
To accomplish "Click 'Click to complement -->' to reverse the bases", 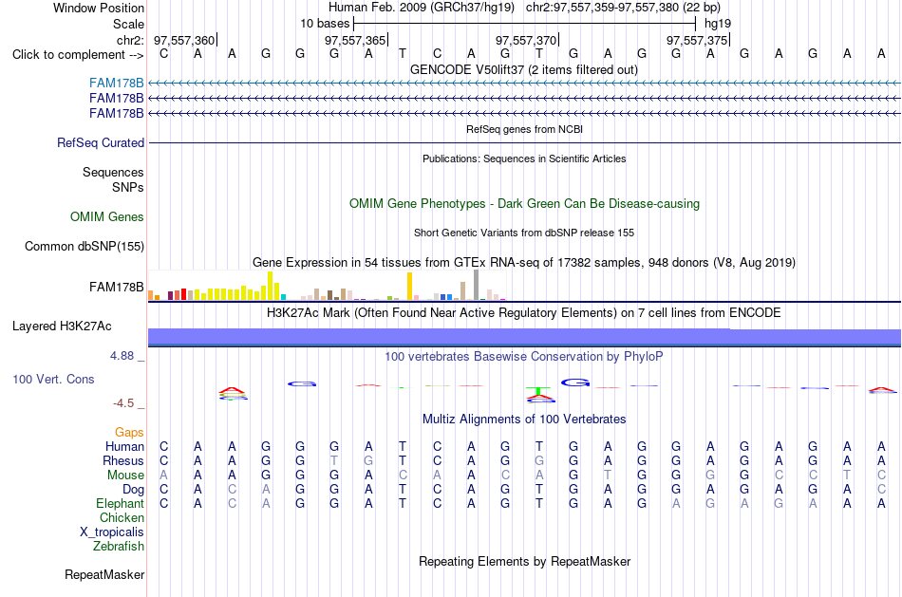I will (x=78, y=55).
